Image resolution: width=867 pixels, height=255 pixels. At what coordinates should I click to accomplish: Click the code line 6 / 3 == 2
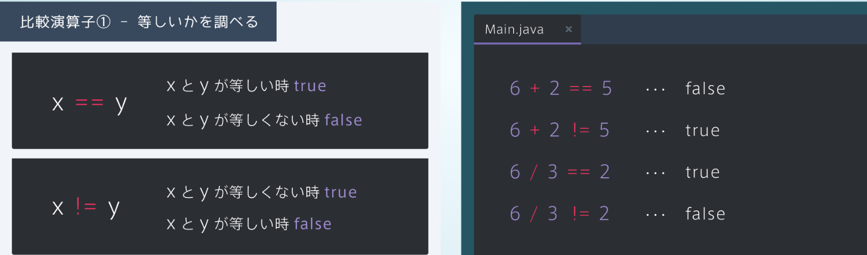(x=560, y=172)
